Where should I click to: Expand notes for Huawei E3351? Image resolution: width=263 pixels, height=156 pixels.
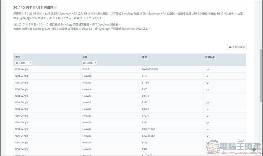point(207,123)
